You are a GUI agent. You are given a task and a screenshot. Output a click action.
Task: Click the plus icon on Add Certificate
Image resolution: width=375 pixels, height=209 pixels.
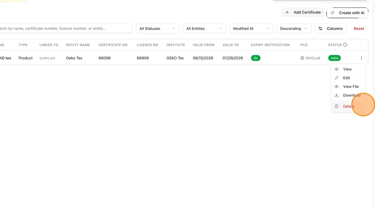(287, 12)
